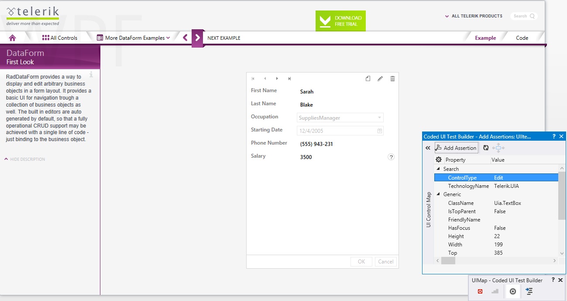Click the info icon in description panel
567x301 pixels.
coord(91,74)
